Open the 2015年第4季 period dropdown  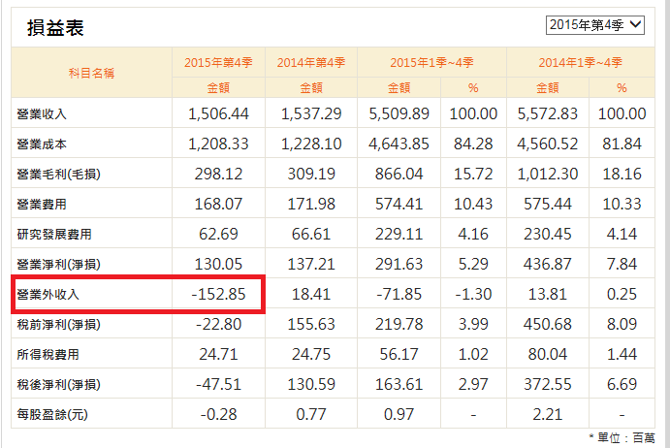tap(594, 25)
